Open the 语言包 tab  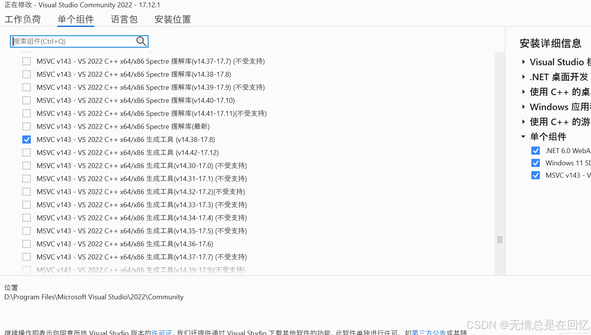124,19
